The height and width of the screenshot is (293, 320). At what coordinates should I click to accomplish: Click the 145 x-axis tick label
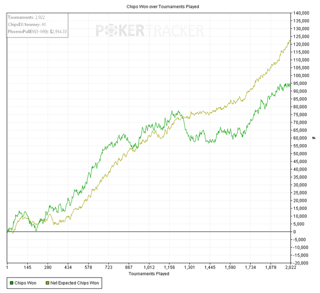coord(27,267)
